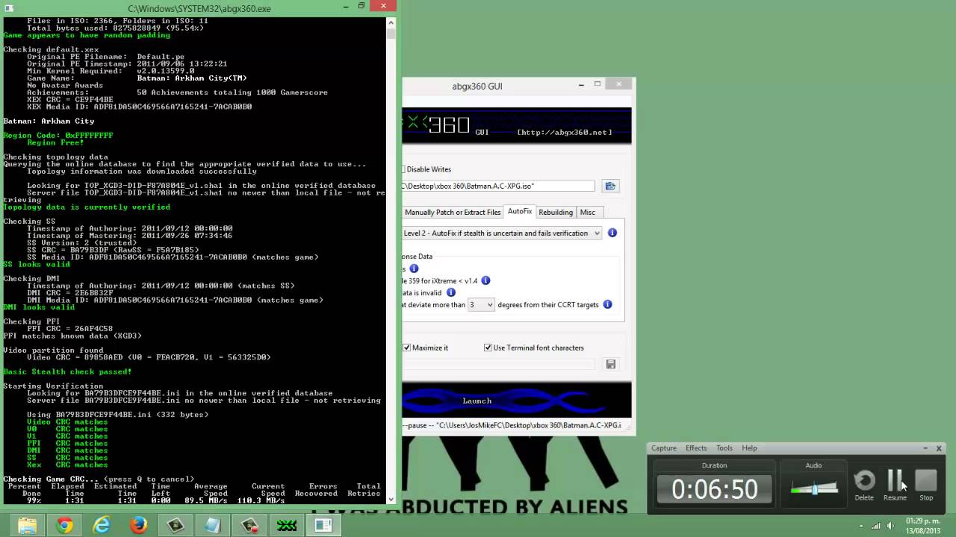Click 'SS looks valid' console line

coord(37,264)
